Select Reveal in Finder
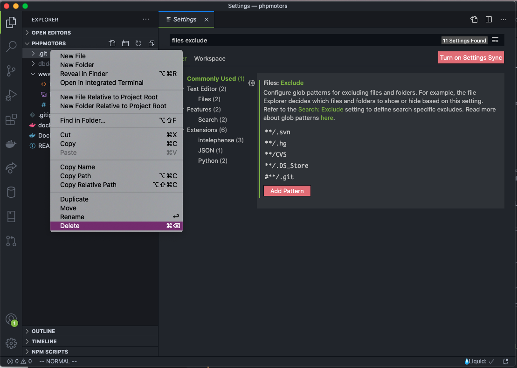The height and width of the screenshot is (368, 517). [117, 74]
